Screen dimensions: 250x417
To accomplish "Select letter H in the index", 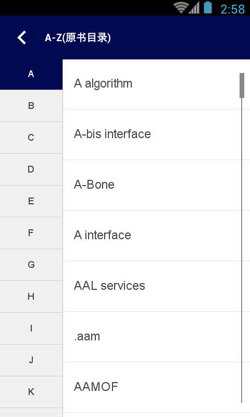I will click(x=31, y=297).
